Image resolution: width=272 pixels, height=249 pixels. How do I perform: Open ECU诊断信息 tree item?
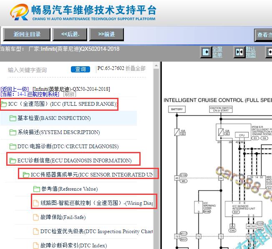(x=74, y=160)
